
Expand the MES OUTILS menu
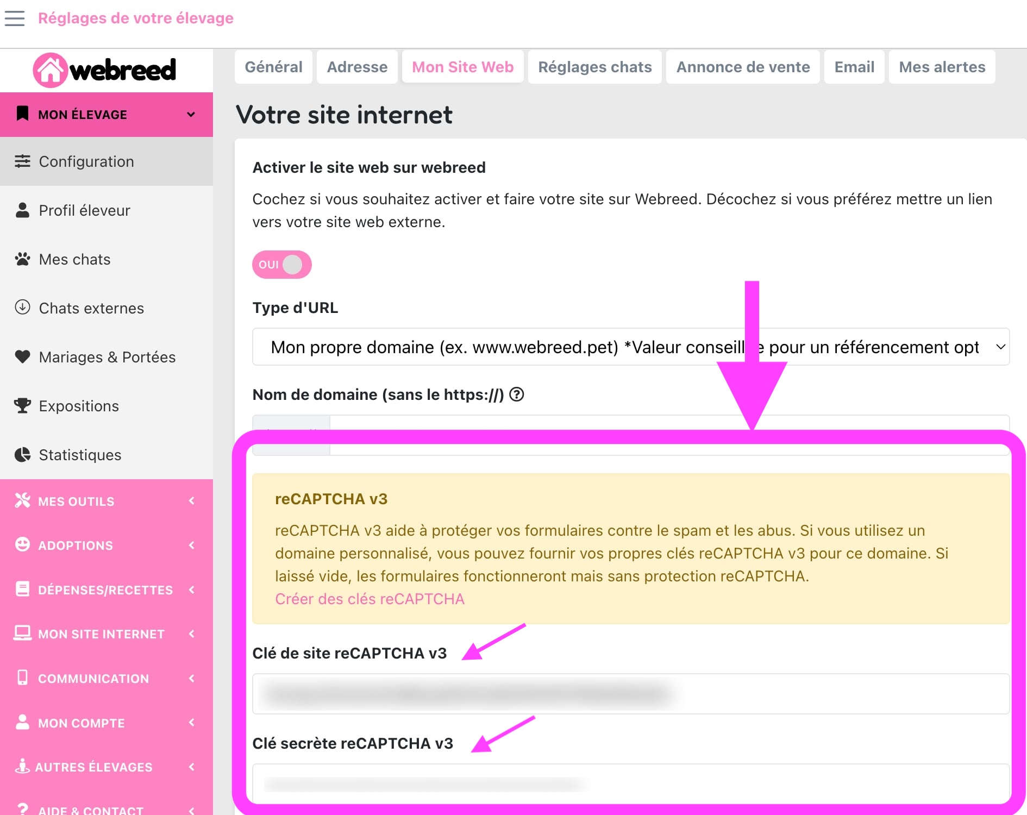point(106,501)
